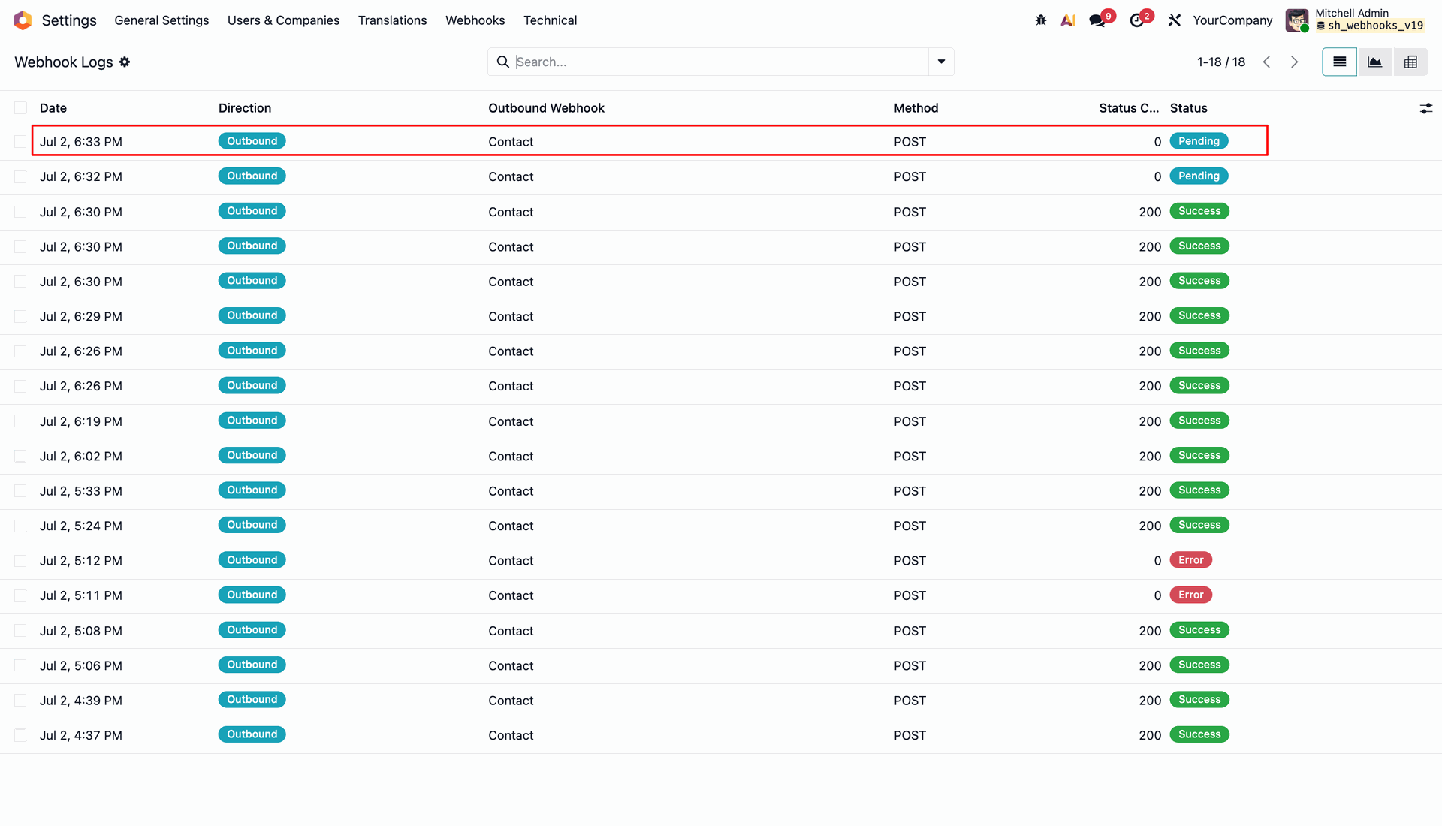
Task: Toggle the select-all checkbox in header
Action: (x=20, y=108)
